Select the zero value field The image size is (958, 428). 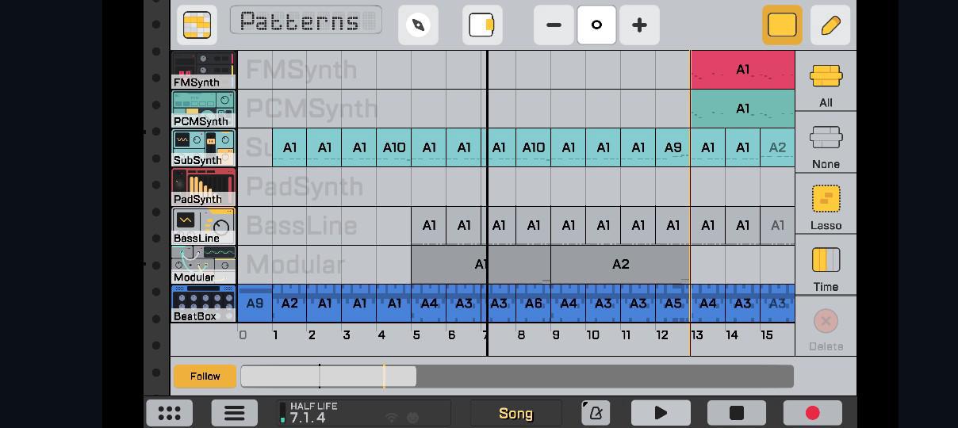click(x=596, y=25)
